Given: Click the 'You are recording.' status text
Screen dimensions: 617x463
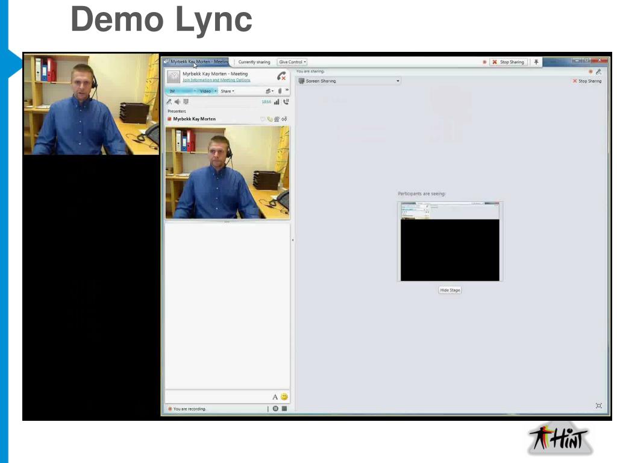Looking at the screenshot, I should coord(190,409).
